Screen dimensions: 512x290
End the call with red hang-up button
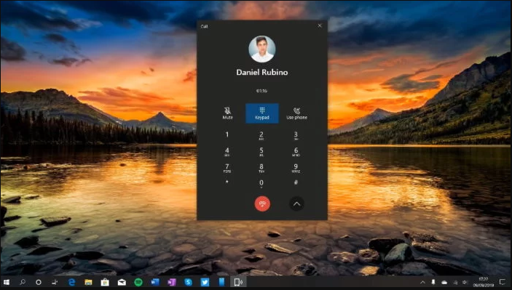point(262,204)
